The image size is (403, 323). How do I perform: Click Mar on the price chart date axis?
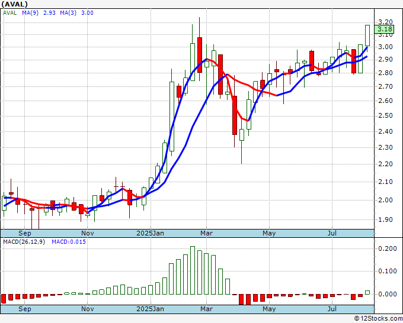(x=206, y=233)
